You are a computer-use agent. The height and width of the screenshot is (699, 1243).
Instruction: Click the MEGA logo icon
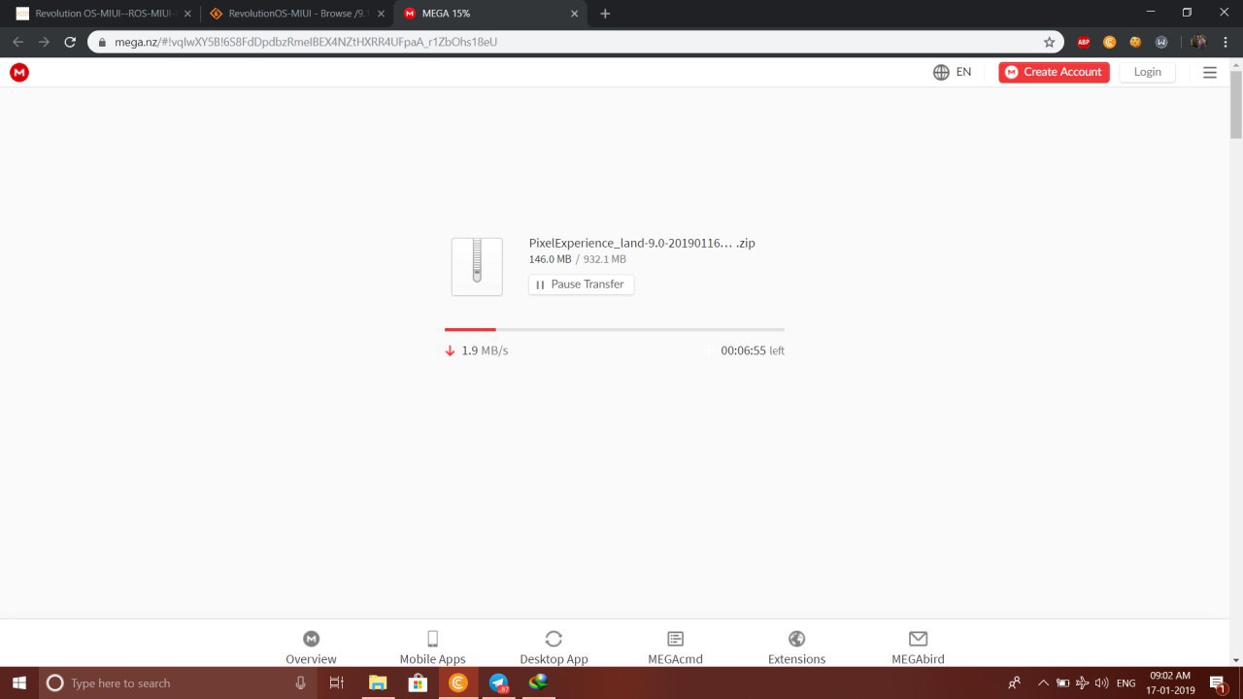[x=19, y=72]
